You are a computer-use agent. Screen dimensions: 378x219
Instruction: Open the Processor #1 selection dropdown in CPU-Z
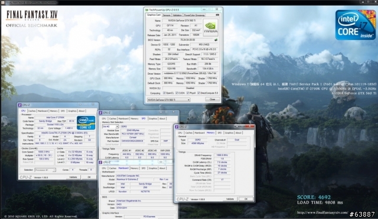[45, 170]
